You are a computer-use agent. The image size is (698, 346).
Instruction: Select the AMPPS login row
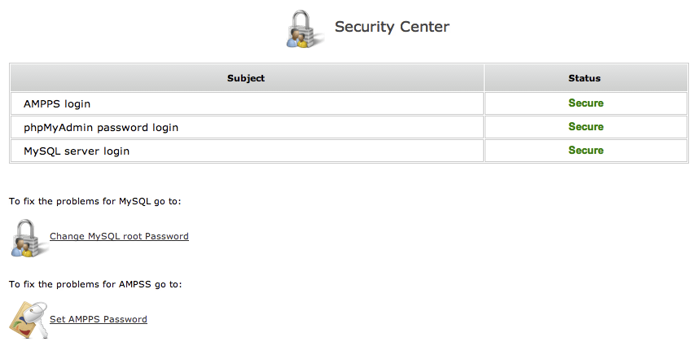tap(349, 103)
